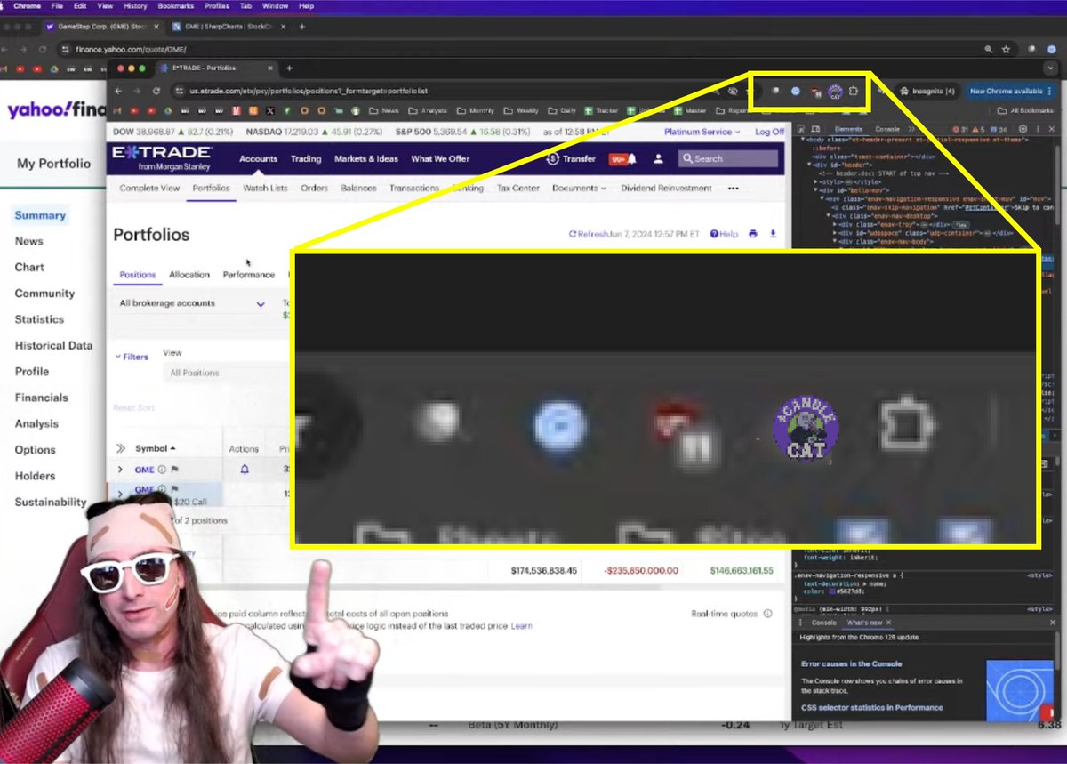Switch to the Allocation tab

(189, 275)
